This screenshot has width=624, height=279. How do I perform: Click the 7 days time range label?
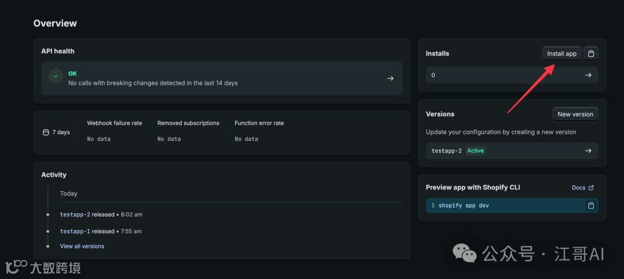tap(61, 132)
